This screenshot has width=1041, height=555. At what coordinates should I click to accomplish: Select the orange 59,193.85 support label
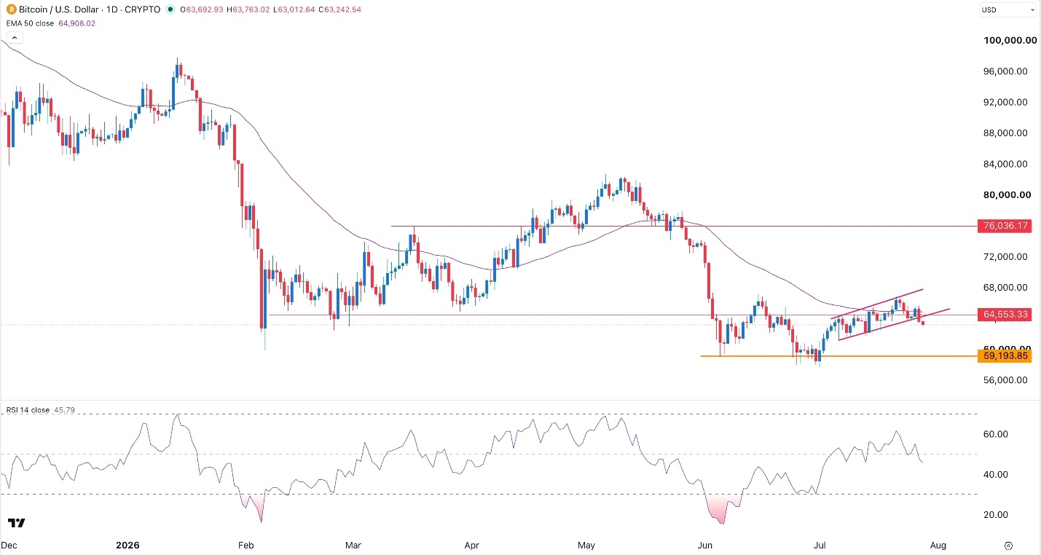[x=1005, y=356]
